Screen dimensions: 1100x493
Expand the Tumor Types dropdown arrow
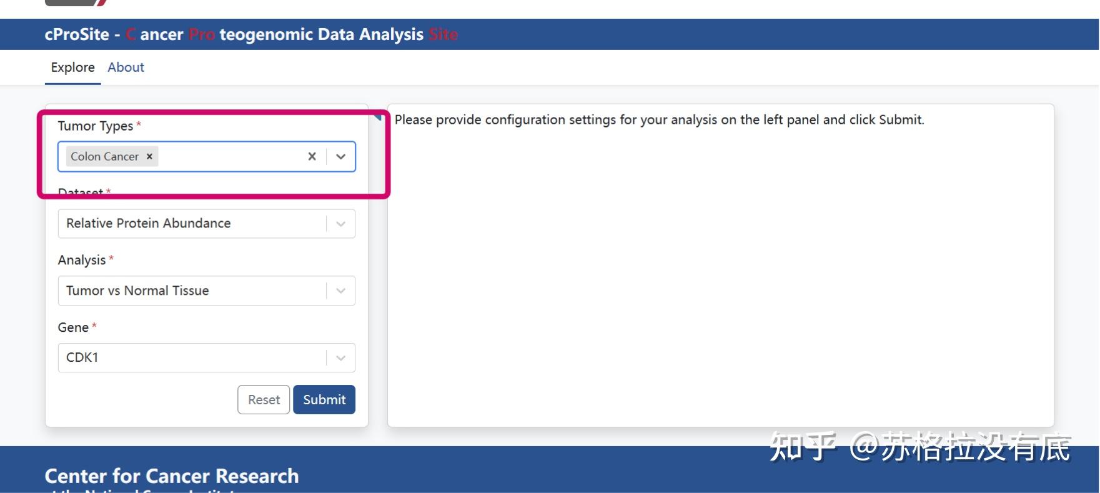pyautogui.click(x=340, y=156)
